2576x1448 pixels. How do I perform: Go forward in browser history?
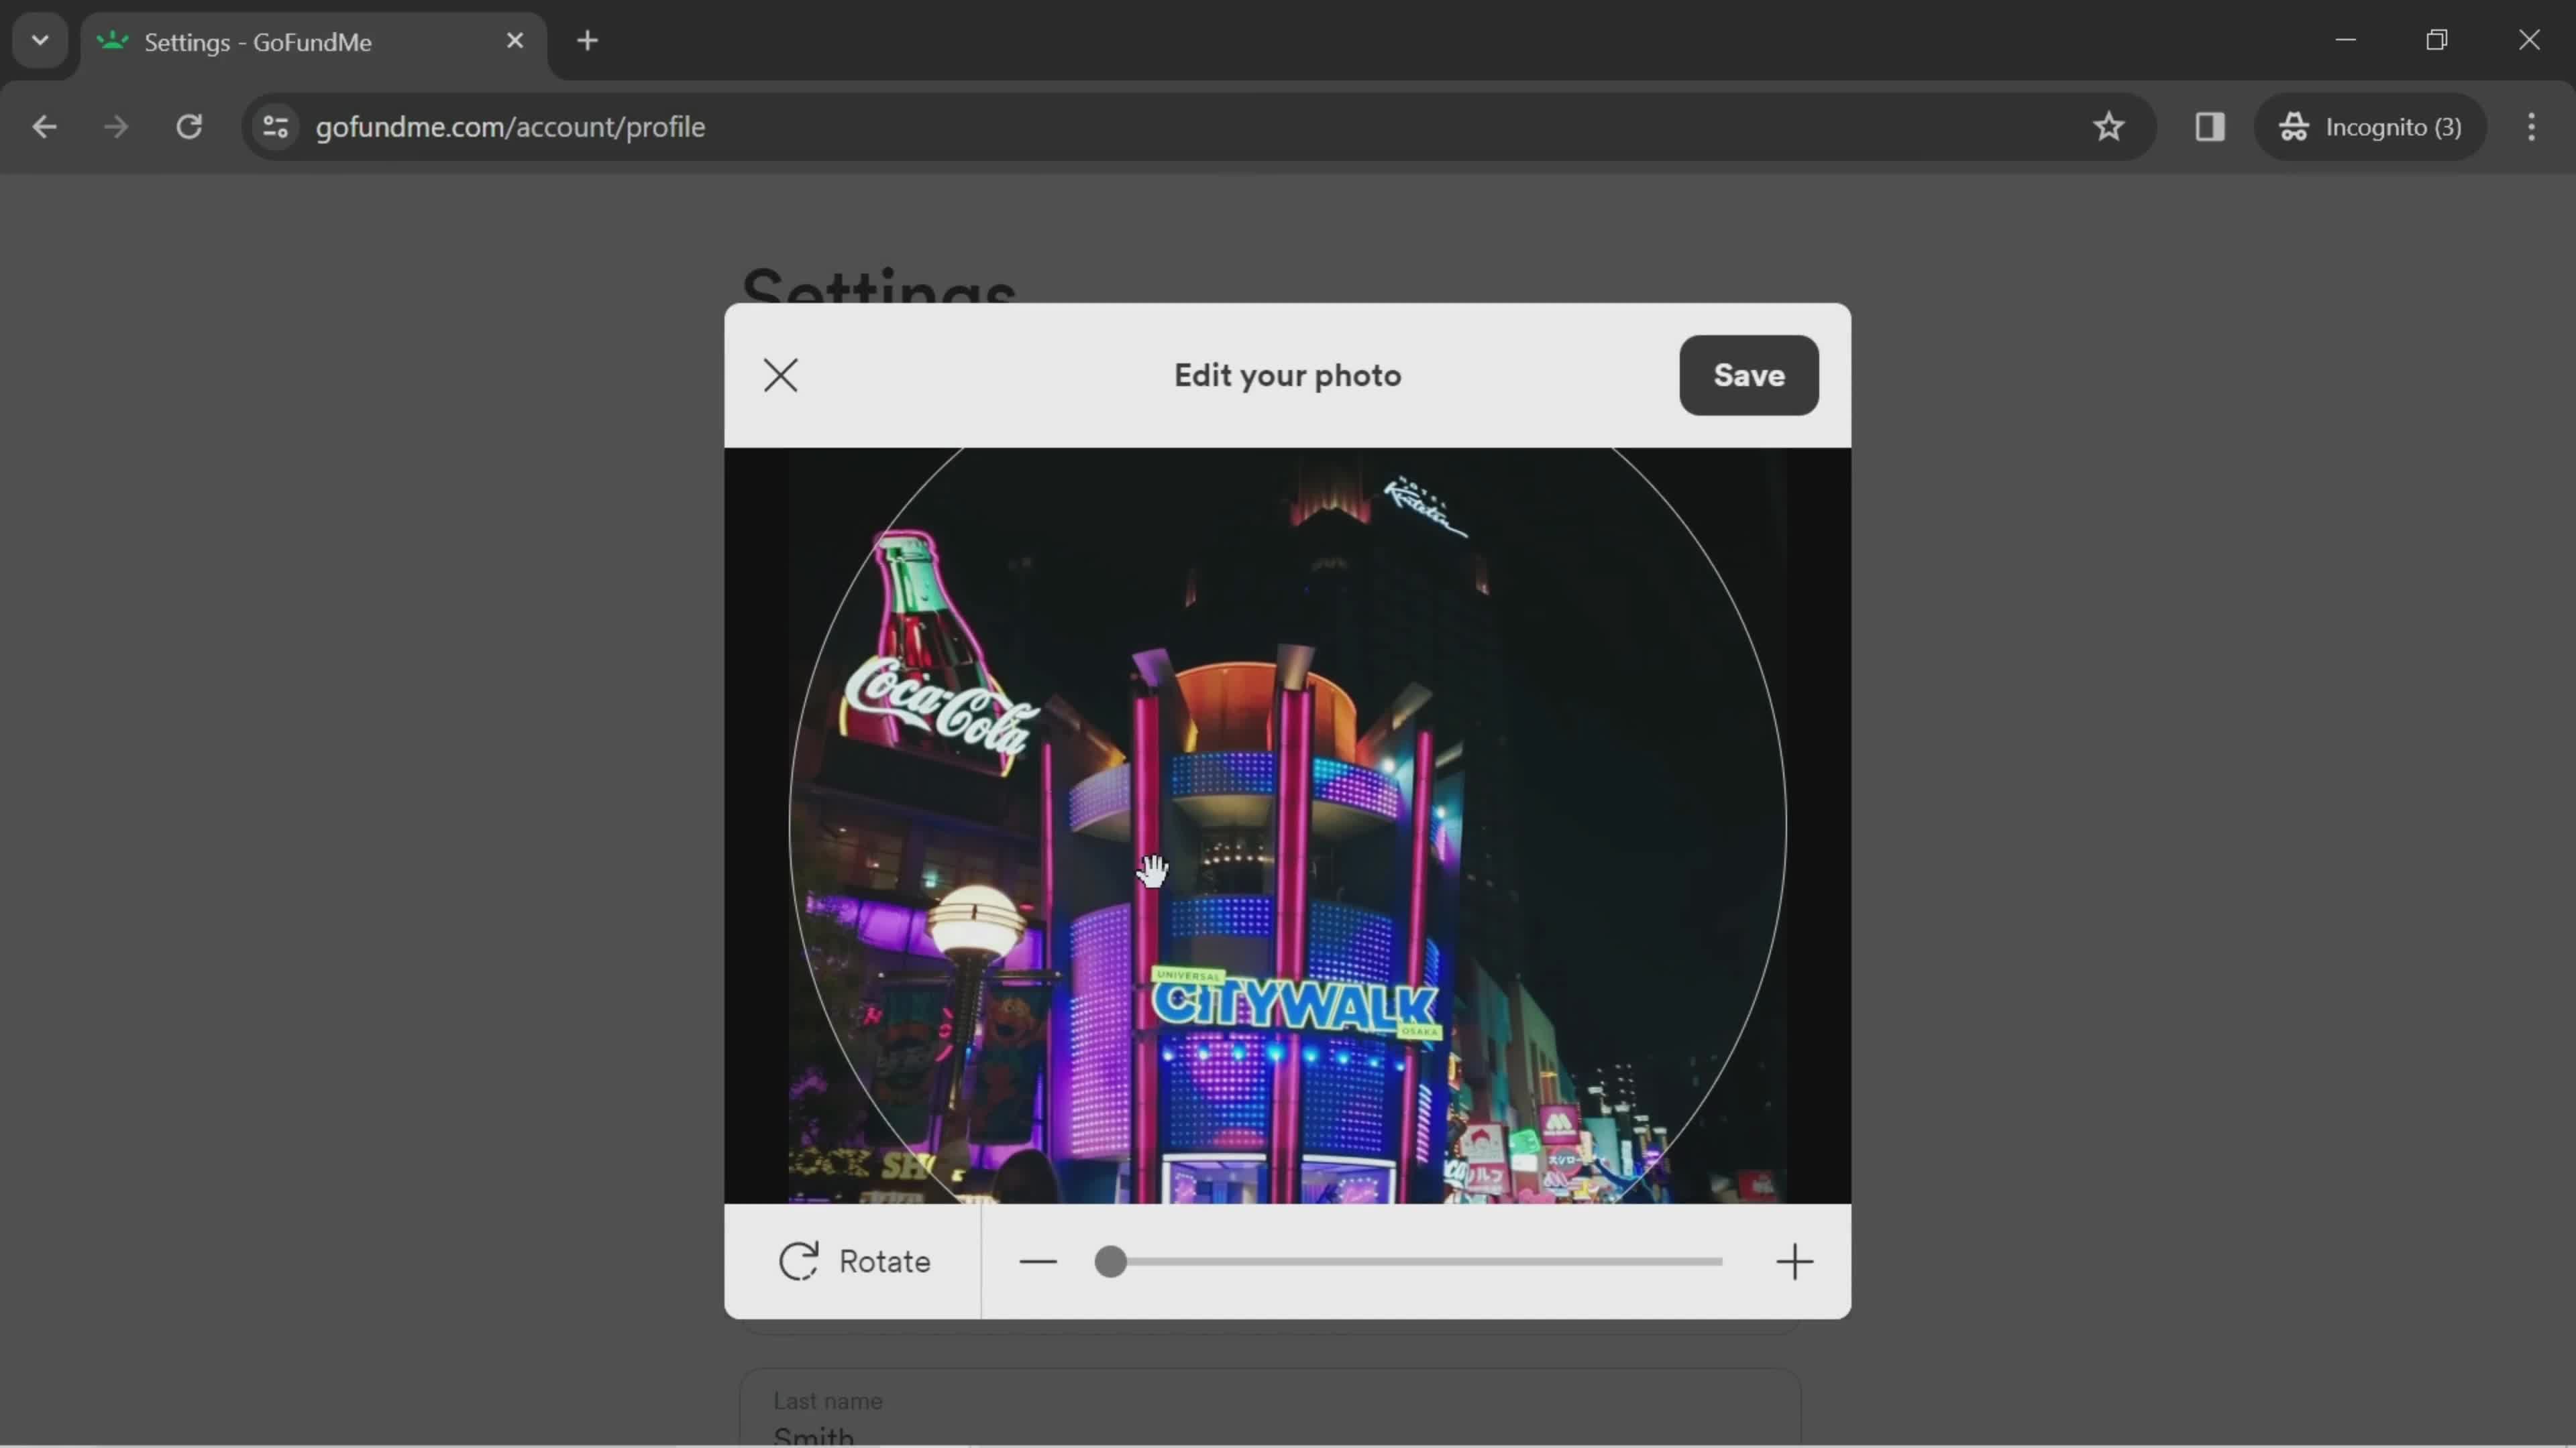(x=116, y=127)
